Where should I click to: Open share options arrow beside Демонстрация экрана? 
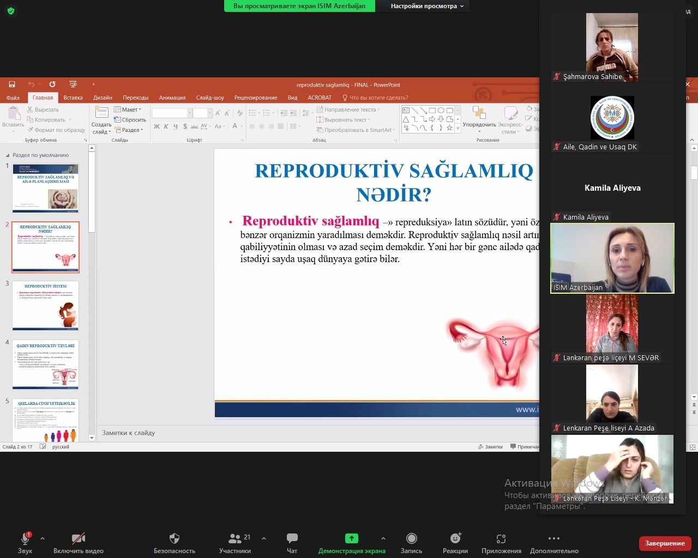(383, 538)
